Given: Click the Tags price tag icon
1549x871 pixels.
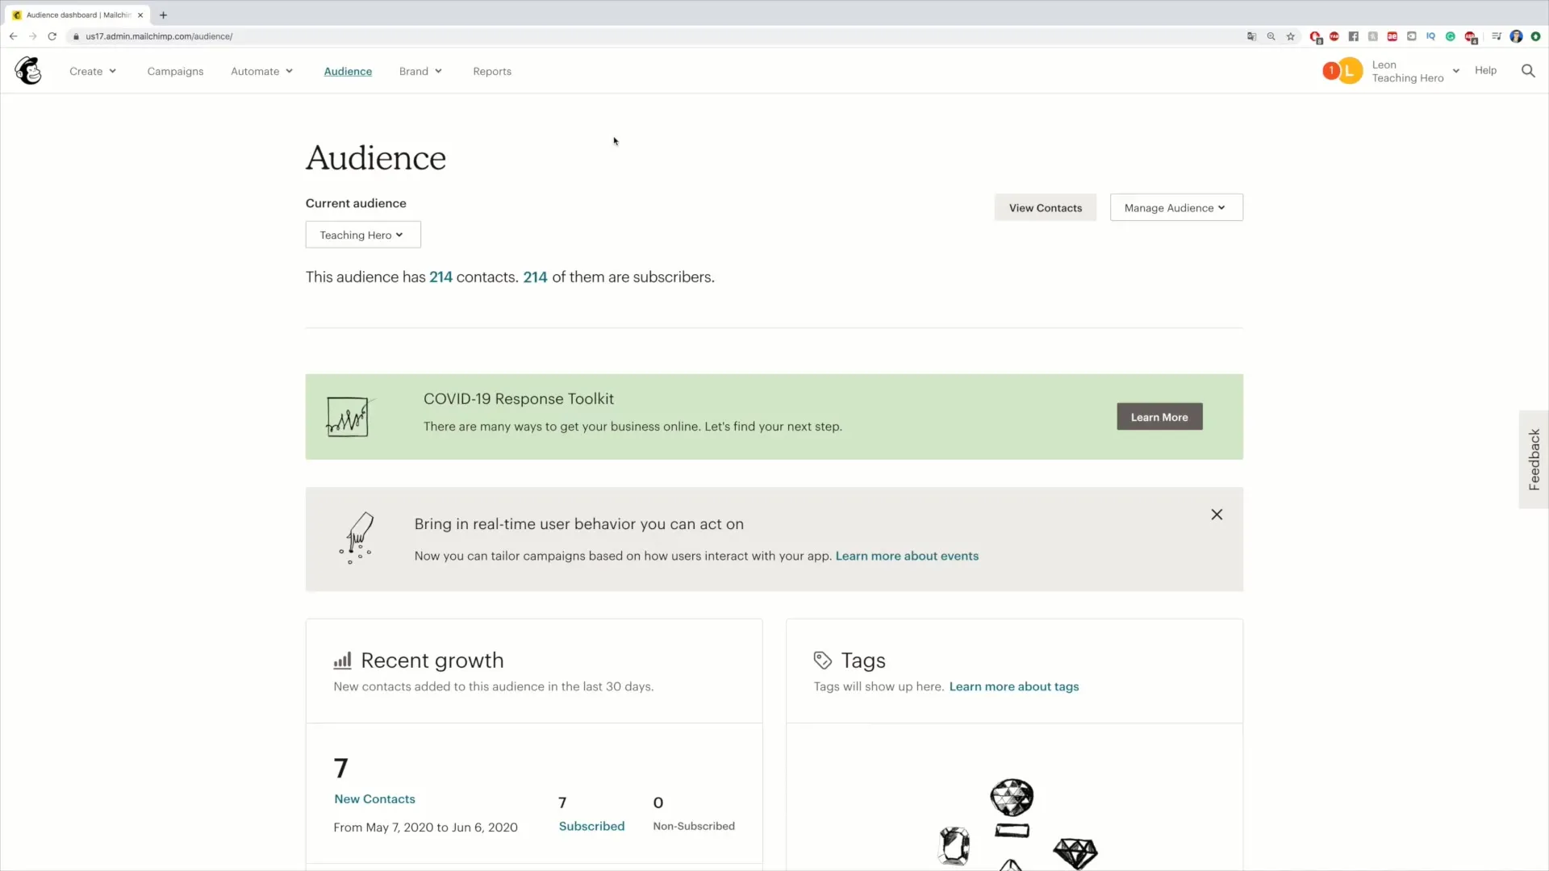Looking at the screenshot, I should 822,660.
